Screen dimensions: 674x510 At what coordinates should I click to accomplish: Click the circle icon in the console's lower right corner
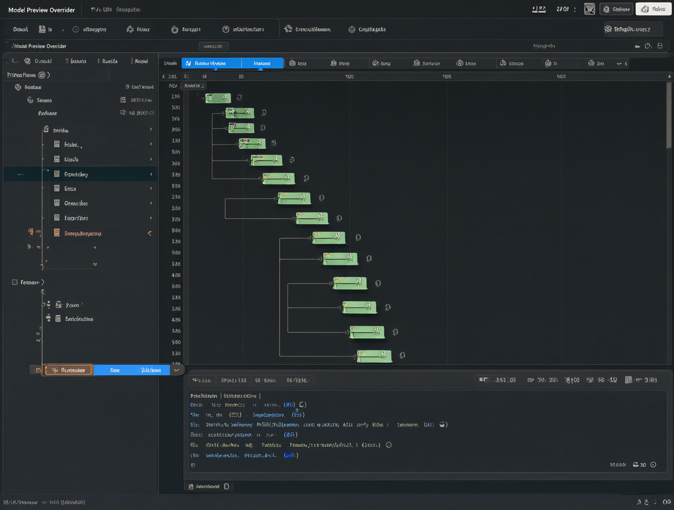[654, 464]
